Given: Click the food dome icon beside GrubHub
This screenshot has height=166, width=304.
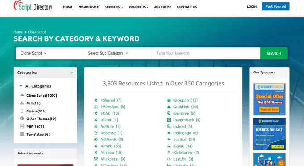Looking at the screenshot, I should pos(169,107).
